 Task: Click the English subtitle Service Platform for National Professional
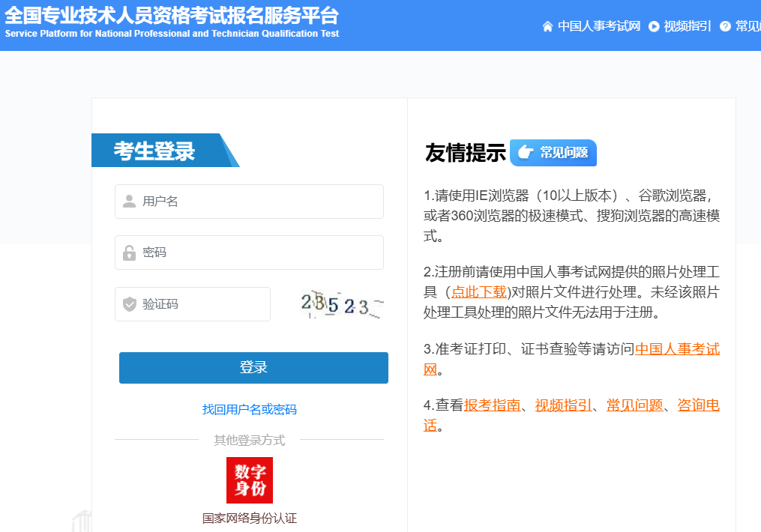coord(172,34)
